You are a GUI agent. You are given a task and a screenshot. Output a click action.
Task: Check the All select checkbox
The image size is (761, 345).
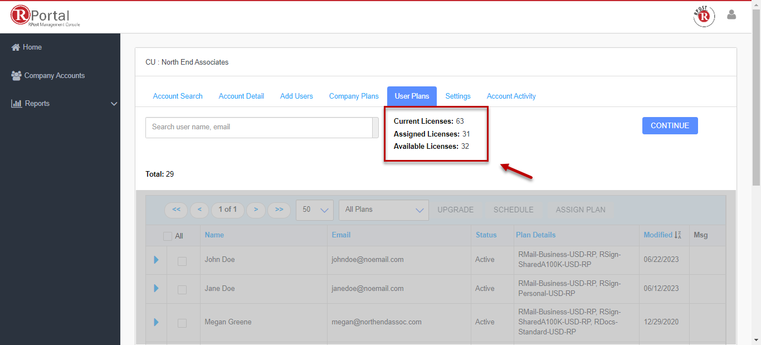pos(168,236)
